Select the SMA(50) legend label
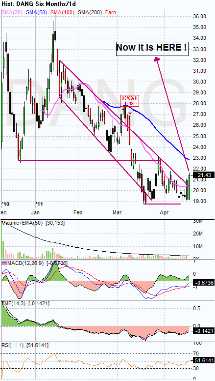The height and width of the screenshot is (381, 215). tap(38, 12)
